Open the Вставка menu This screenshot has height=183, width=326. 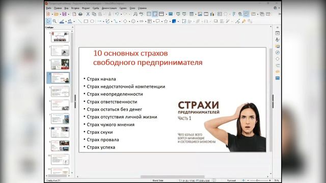click(75, 8)
